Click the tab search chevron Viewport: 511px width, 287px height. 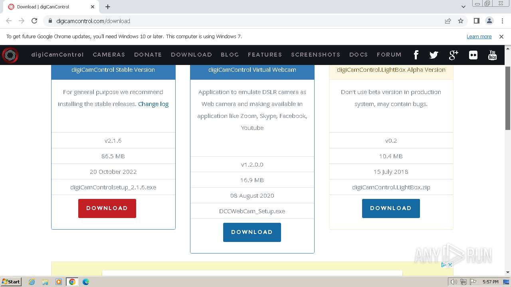pos(463,7)
